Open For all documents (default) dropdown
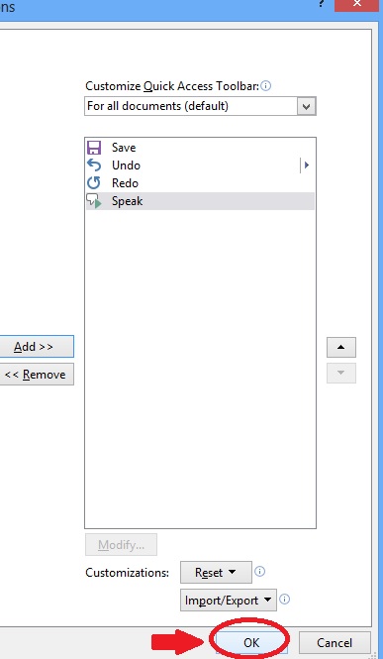383x659 pixels. 200,106
